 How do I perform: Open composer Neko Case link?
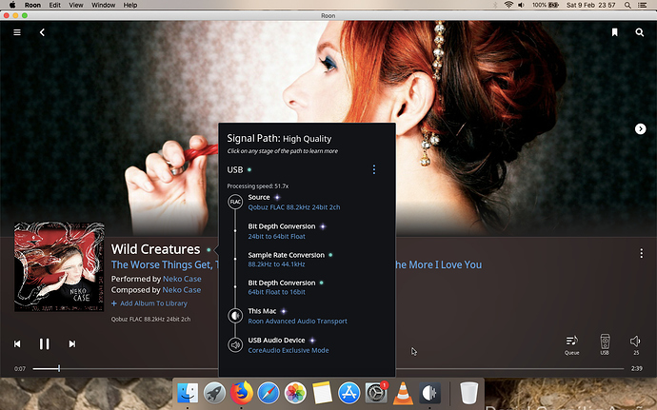(182, 290)
